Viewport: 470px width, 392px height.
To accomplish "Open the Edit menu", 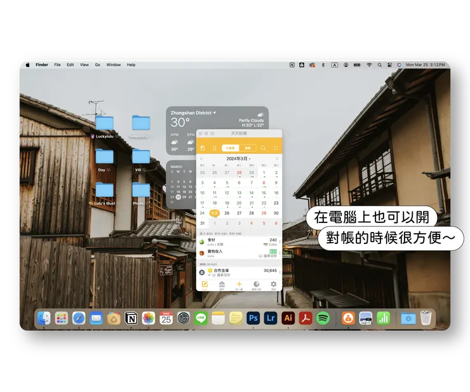I will coord(70,65).
